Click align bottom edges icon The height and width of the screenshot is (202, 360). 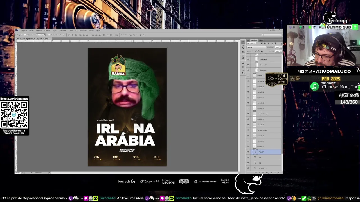pos(76,35)
